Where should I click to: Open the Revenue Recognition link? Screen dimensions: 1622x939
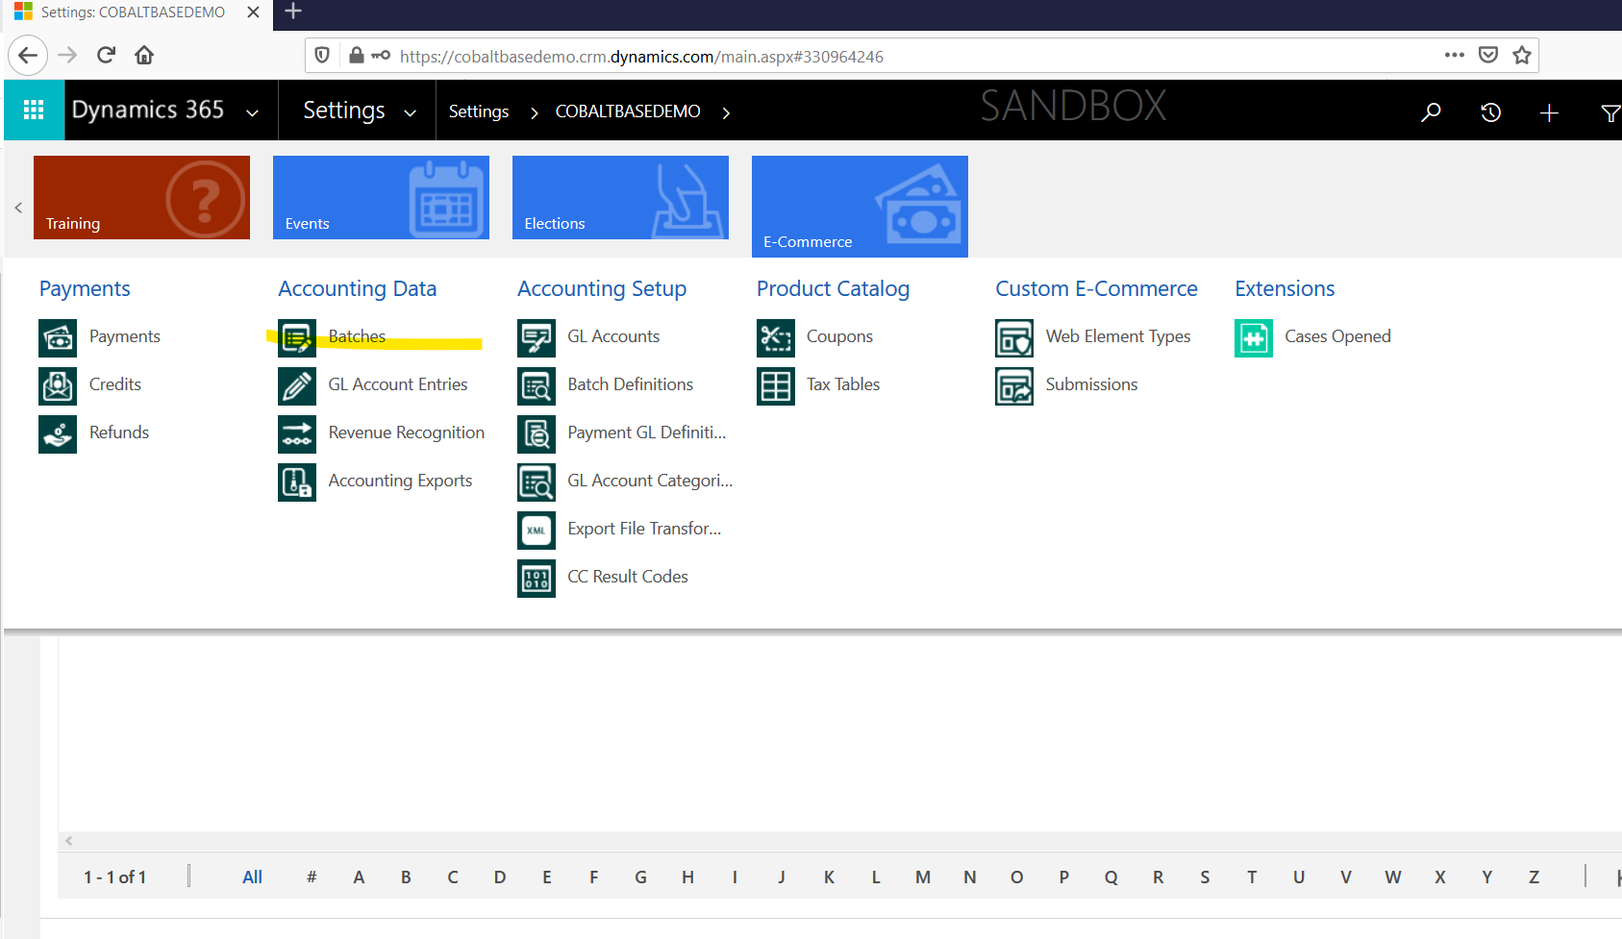click(x=406, y=432)
